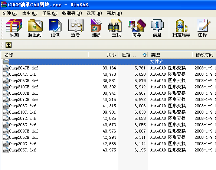Viewport: 216px width, 170px height.
Task: Click compressed size 6,195
Action: pyautogui.click(x=140, y=150)
